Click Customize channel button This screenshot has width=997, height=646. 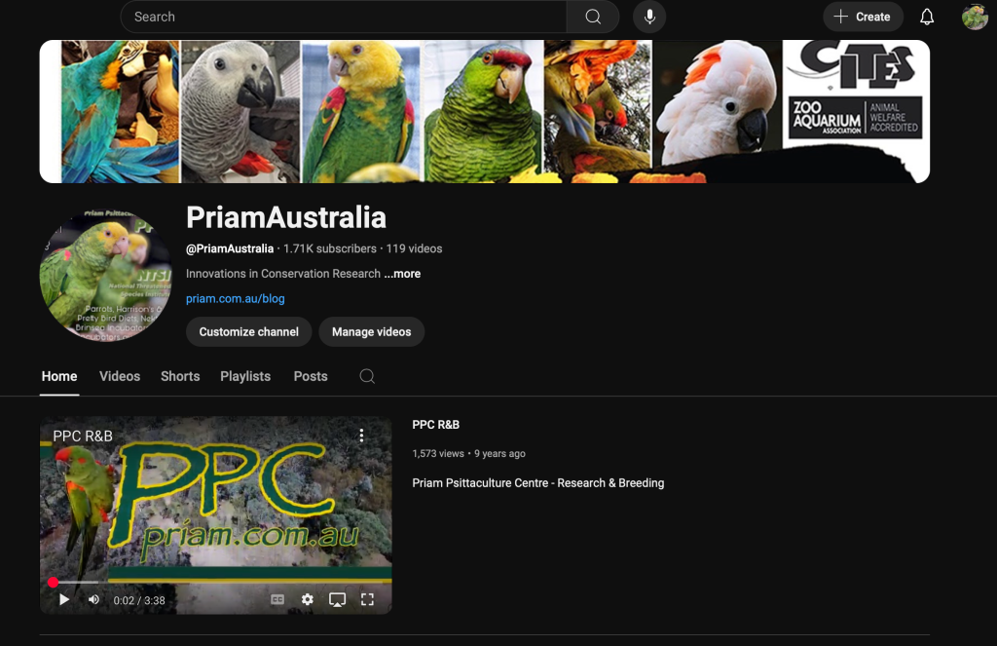pyautogui.click(x=249, y=332)
